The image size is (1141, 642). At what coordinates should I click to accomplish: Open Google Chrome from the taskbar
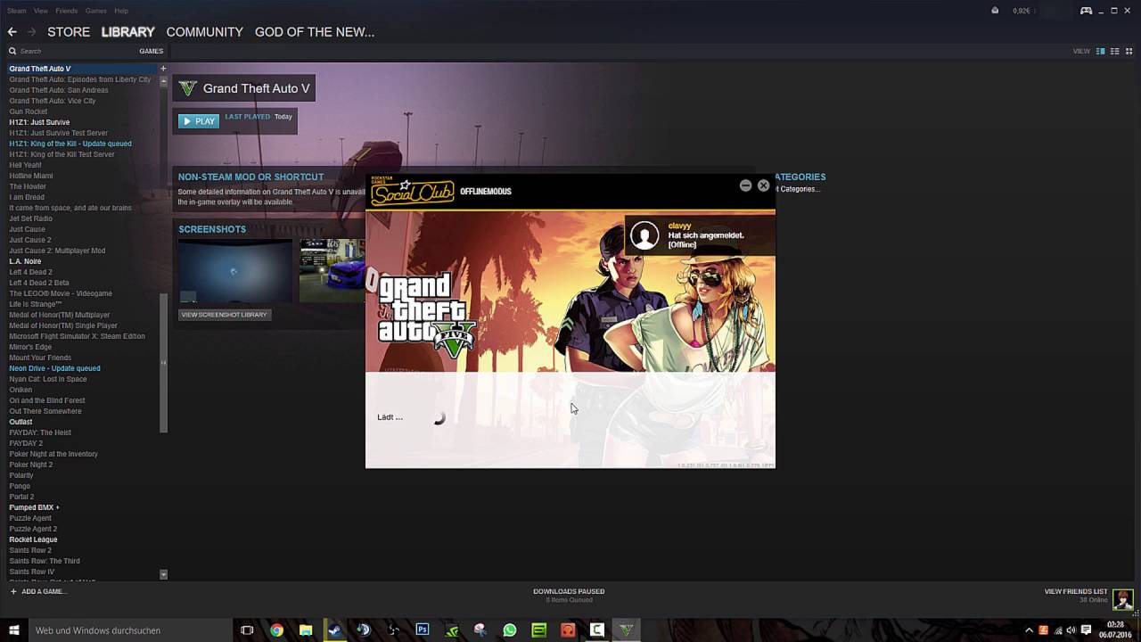point(276,630)
